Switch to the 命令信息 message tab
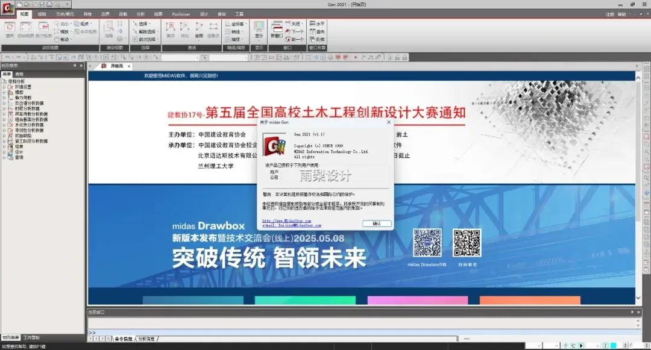Image resolution: width=651 pixels, height=350 pixels. [x=124, y=339]
